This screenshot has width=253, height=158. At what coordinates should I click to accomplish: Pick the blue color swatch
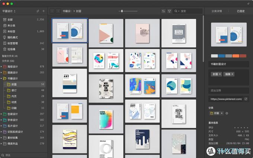(221, 56)
